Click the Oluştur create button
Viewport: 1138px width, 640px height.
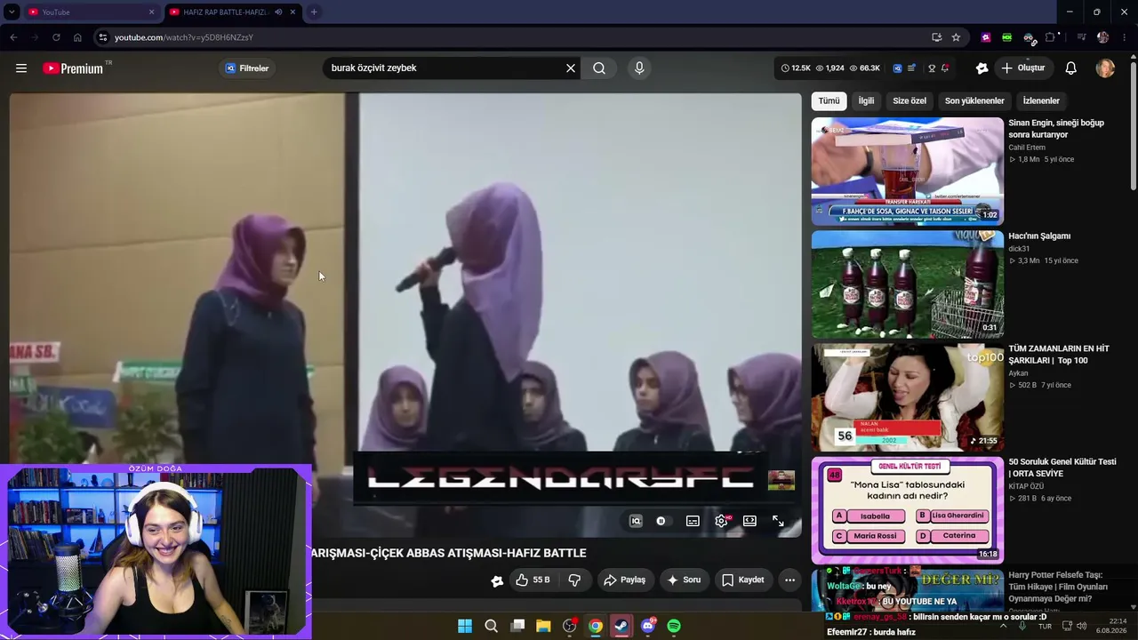[x=1023, y=68]
